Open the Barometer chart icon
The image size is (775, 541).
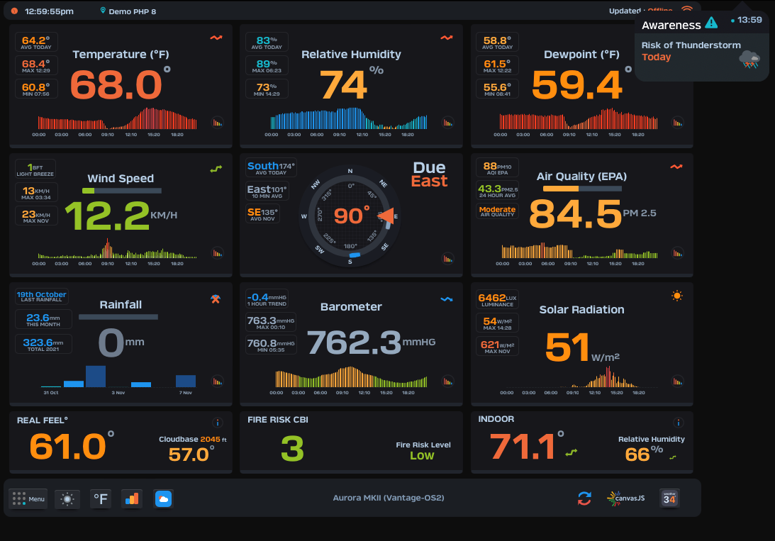448,381
